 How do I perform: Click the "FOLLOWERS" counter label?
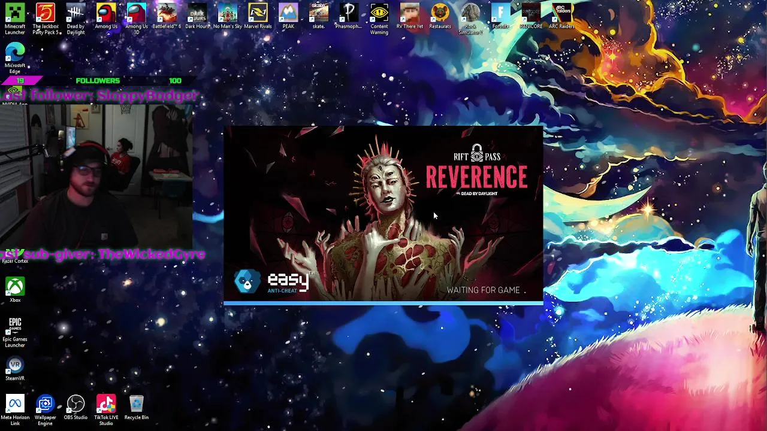click(x=98, y=81)
